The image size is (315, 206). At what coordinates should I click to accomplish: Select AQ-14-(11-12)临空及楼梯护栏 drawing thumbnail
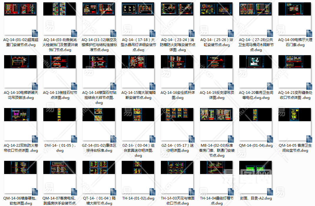99,19
